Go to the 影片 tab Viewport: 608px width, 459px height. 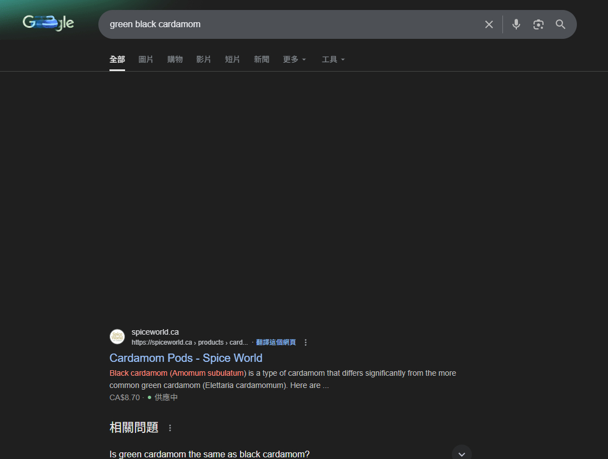click(204, 59)
